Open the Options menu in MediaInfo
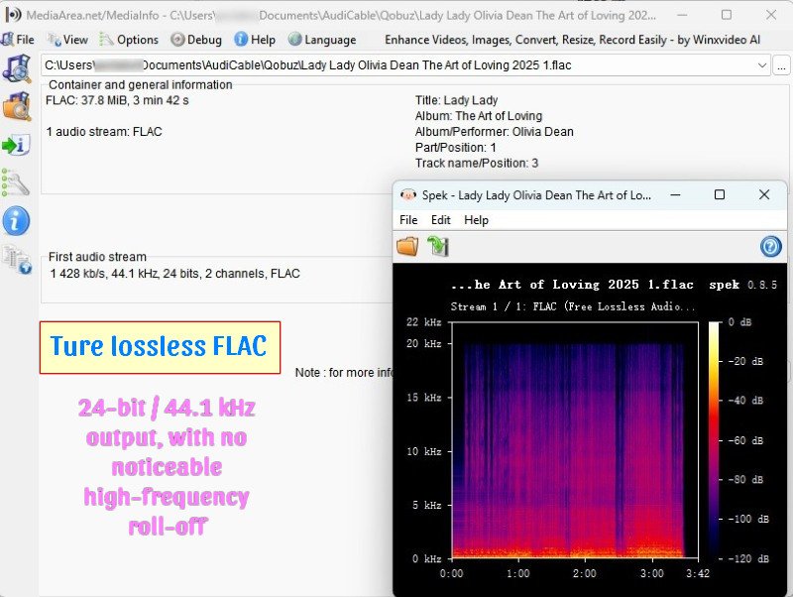This screenshot has height=597, width=793. 129,40
